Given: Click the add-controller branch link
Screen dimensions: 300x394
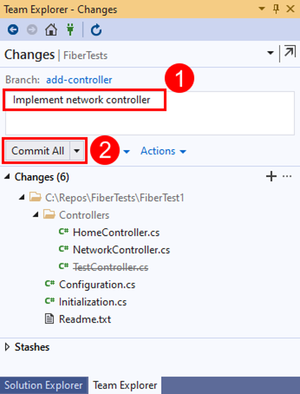Looking at the screenshot, I should [79, 80].
